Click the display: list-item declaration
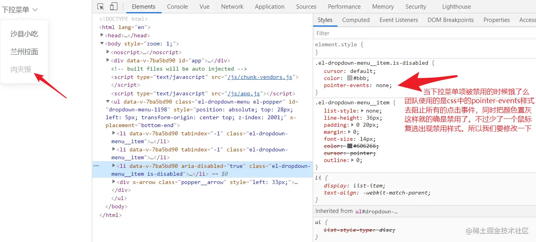 pos(354,186)
